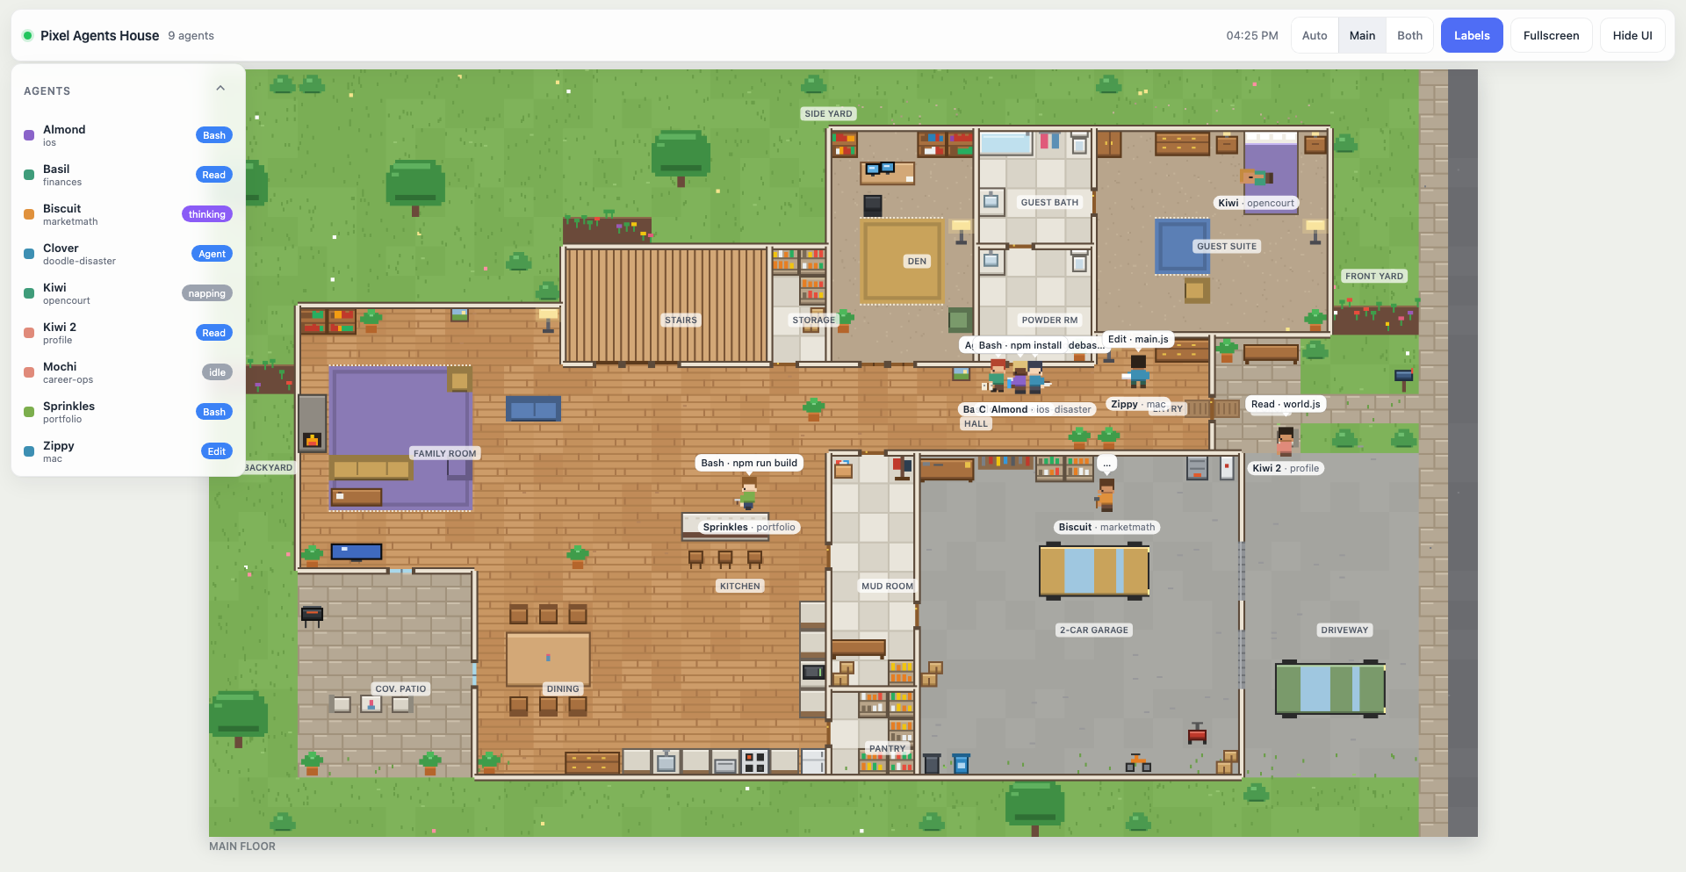Click Kiwi's napping status badge

(x=207, y=293)
